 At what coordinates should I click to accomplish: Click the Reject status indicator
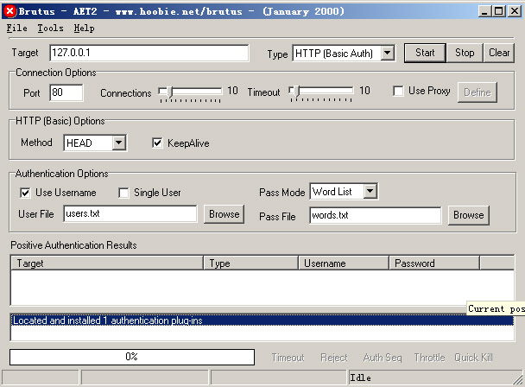[x=334, y=358]
